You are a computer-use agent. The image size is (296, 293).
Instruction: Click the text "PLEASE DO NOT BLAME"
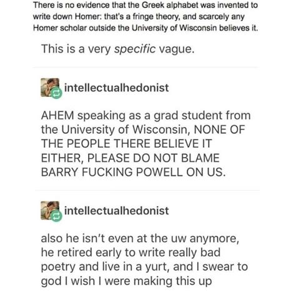click(153, 158)
